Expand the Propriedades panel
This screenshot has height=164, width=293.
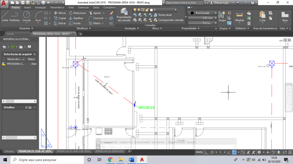190,28
